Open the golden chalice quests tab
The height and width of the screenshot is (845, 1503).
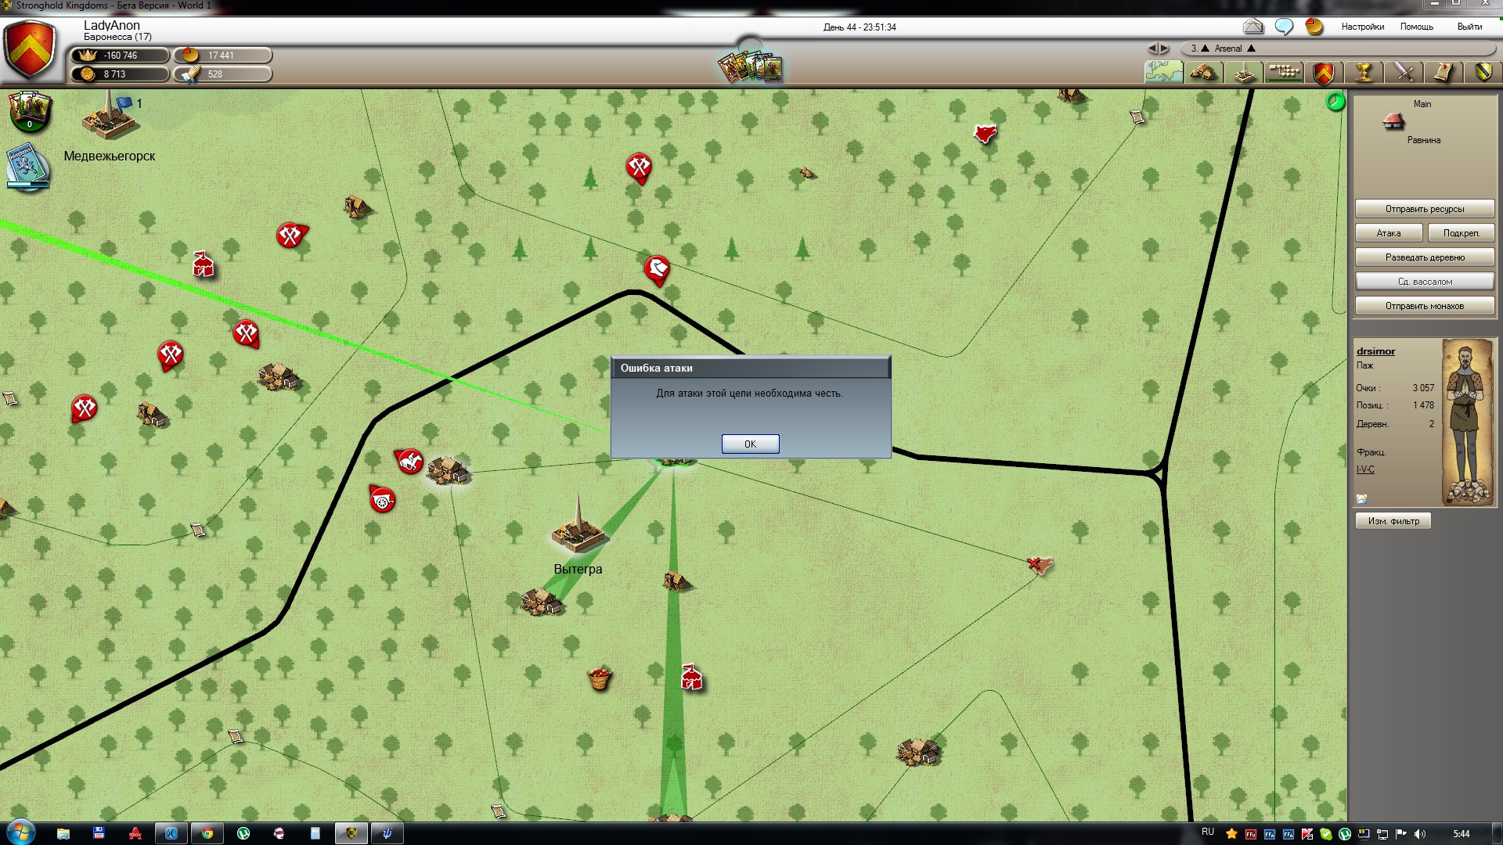[1364, 73]
